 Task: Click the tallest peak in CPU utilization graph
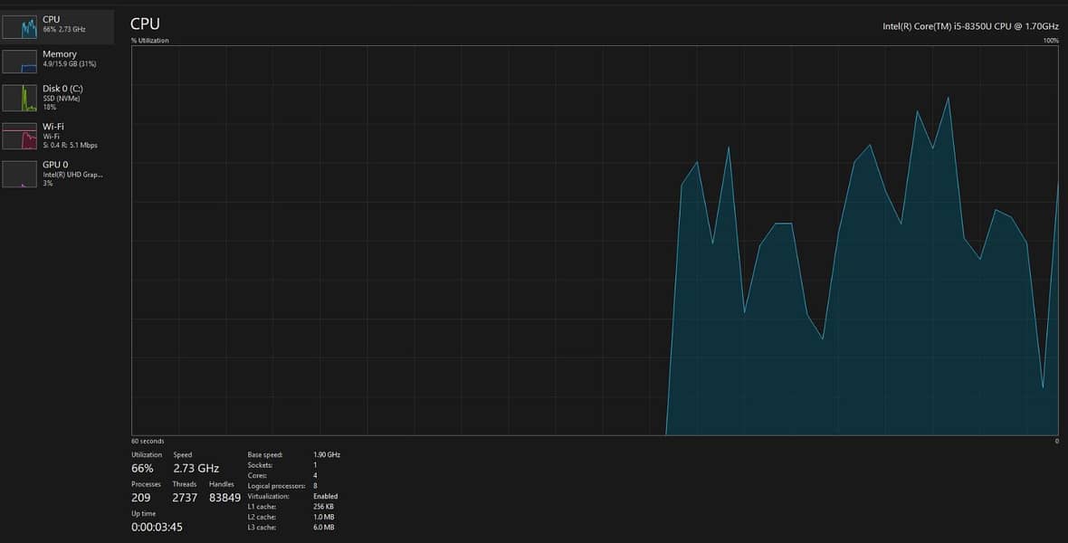click(948, 99)
